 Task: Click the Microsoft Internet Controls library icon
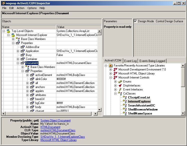115,77
